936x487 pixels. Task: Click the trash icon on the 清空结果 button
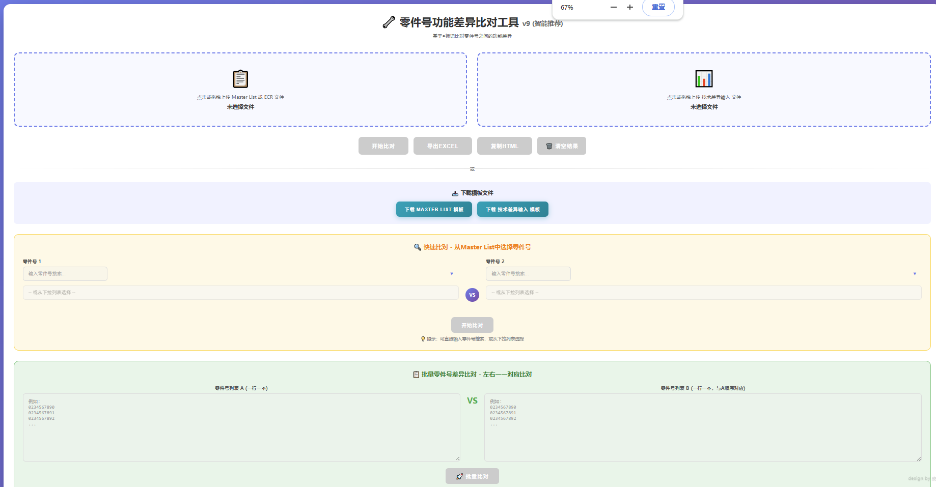(x=549, y=146)
